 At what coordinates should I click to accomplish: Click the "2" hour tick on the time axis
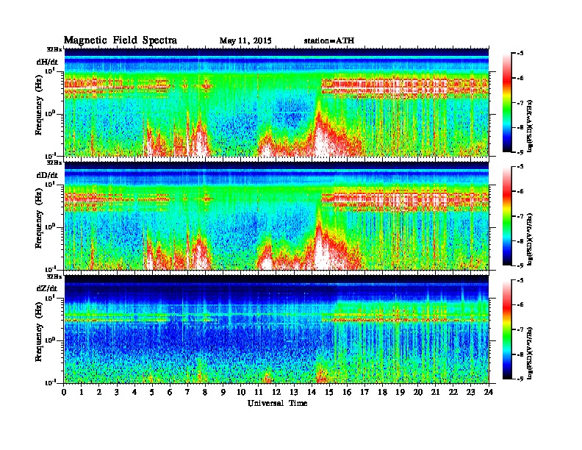click(99, 393)
